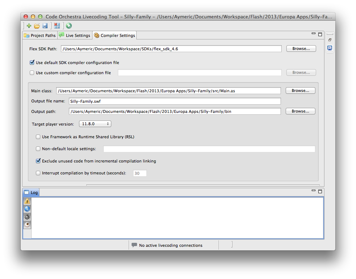This screenshot has width=356, height=279.
Task: Click the binary digits toolbar icon
Action: pyautogui.click(x=57, y=26)
